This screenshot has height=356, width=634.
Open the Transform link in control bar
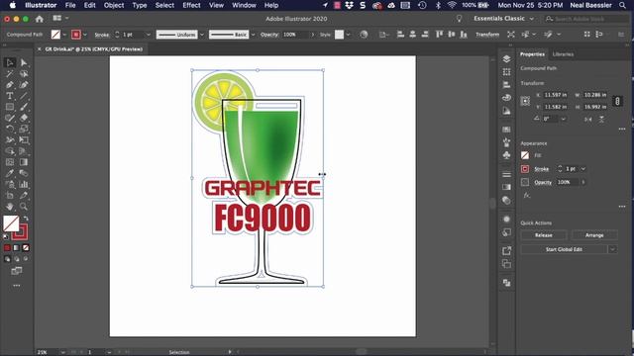pos(487,35)
